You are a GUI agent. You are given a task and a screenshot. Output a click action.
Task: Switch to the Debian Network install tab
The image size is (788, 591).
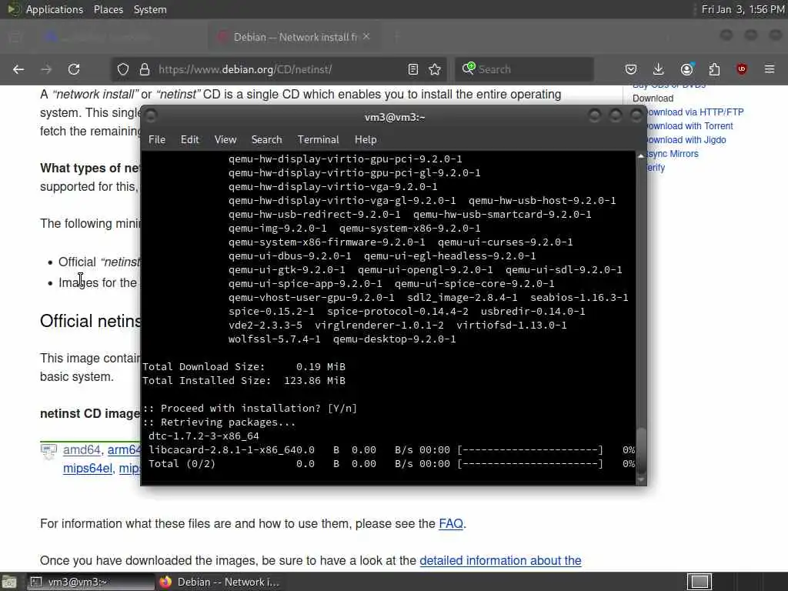(x=294, y=37)
